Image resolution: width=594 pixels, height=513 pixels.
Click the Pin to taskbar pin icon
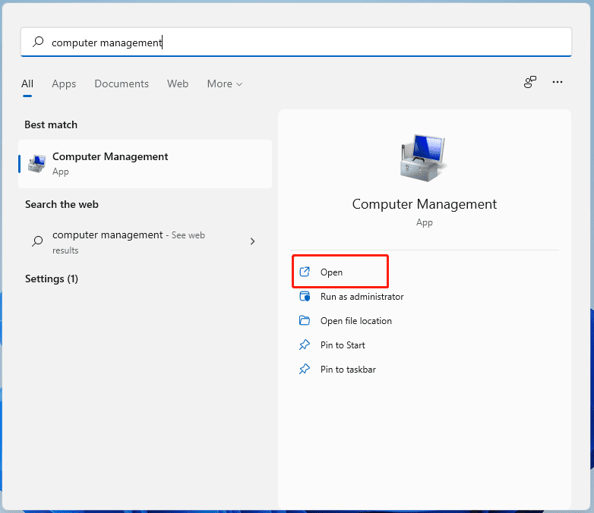click(x=305, y=370)
